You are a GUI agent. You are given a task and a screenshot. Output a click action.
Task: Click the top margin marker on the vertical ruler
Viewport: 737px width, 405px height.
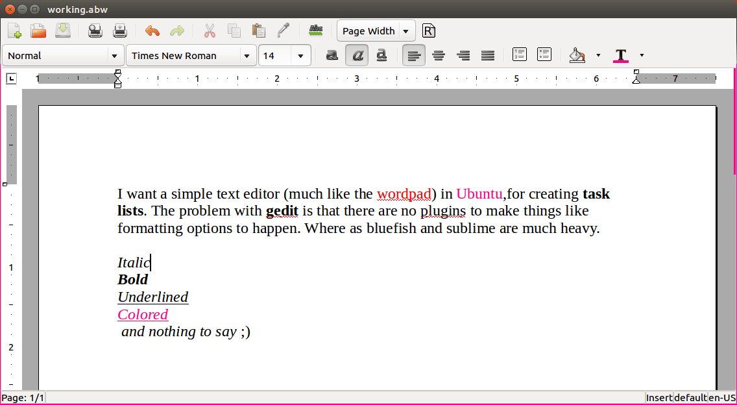pyautogui.click(x=5, y=184)
